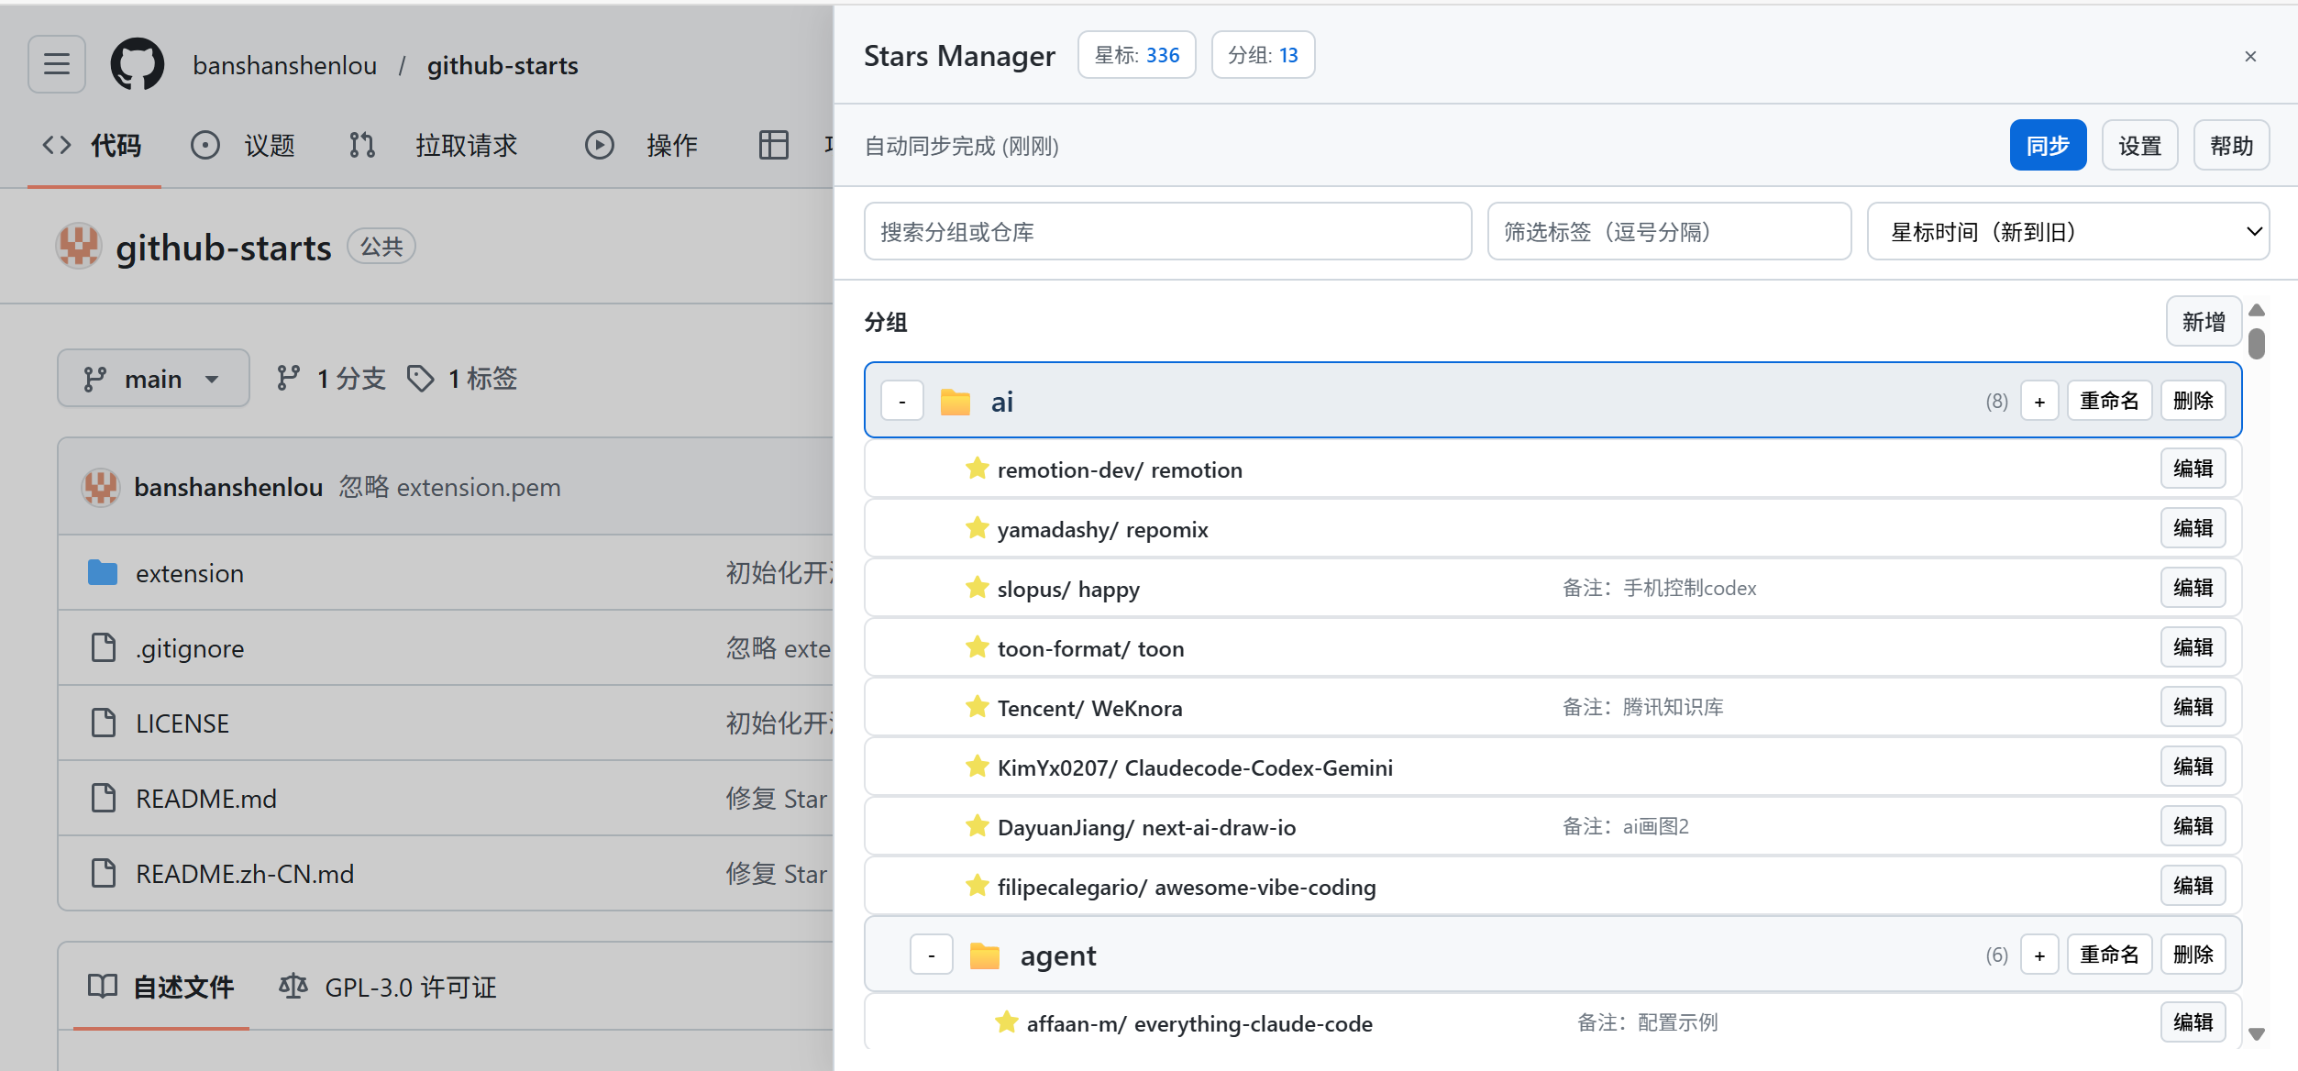Collapse the ai group with minus button
Screen dimensions: 2298x1071
902,402
